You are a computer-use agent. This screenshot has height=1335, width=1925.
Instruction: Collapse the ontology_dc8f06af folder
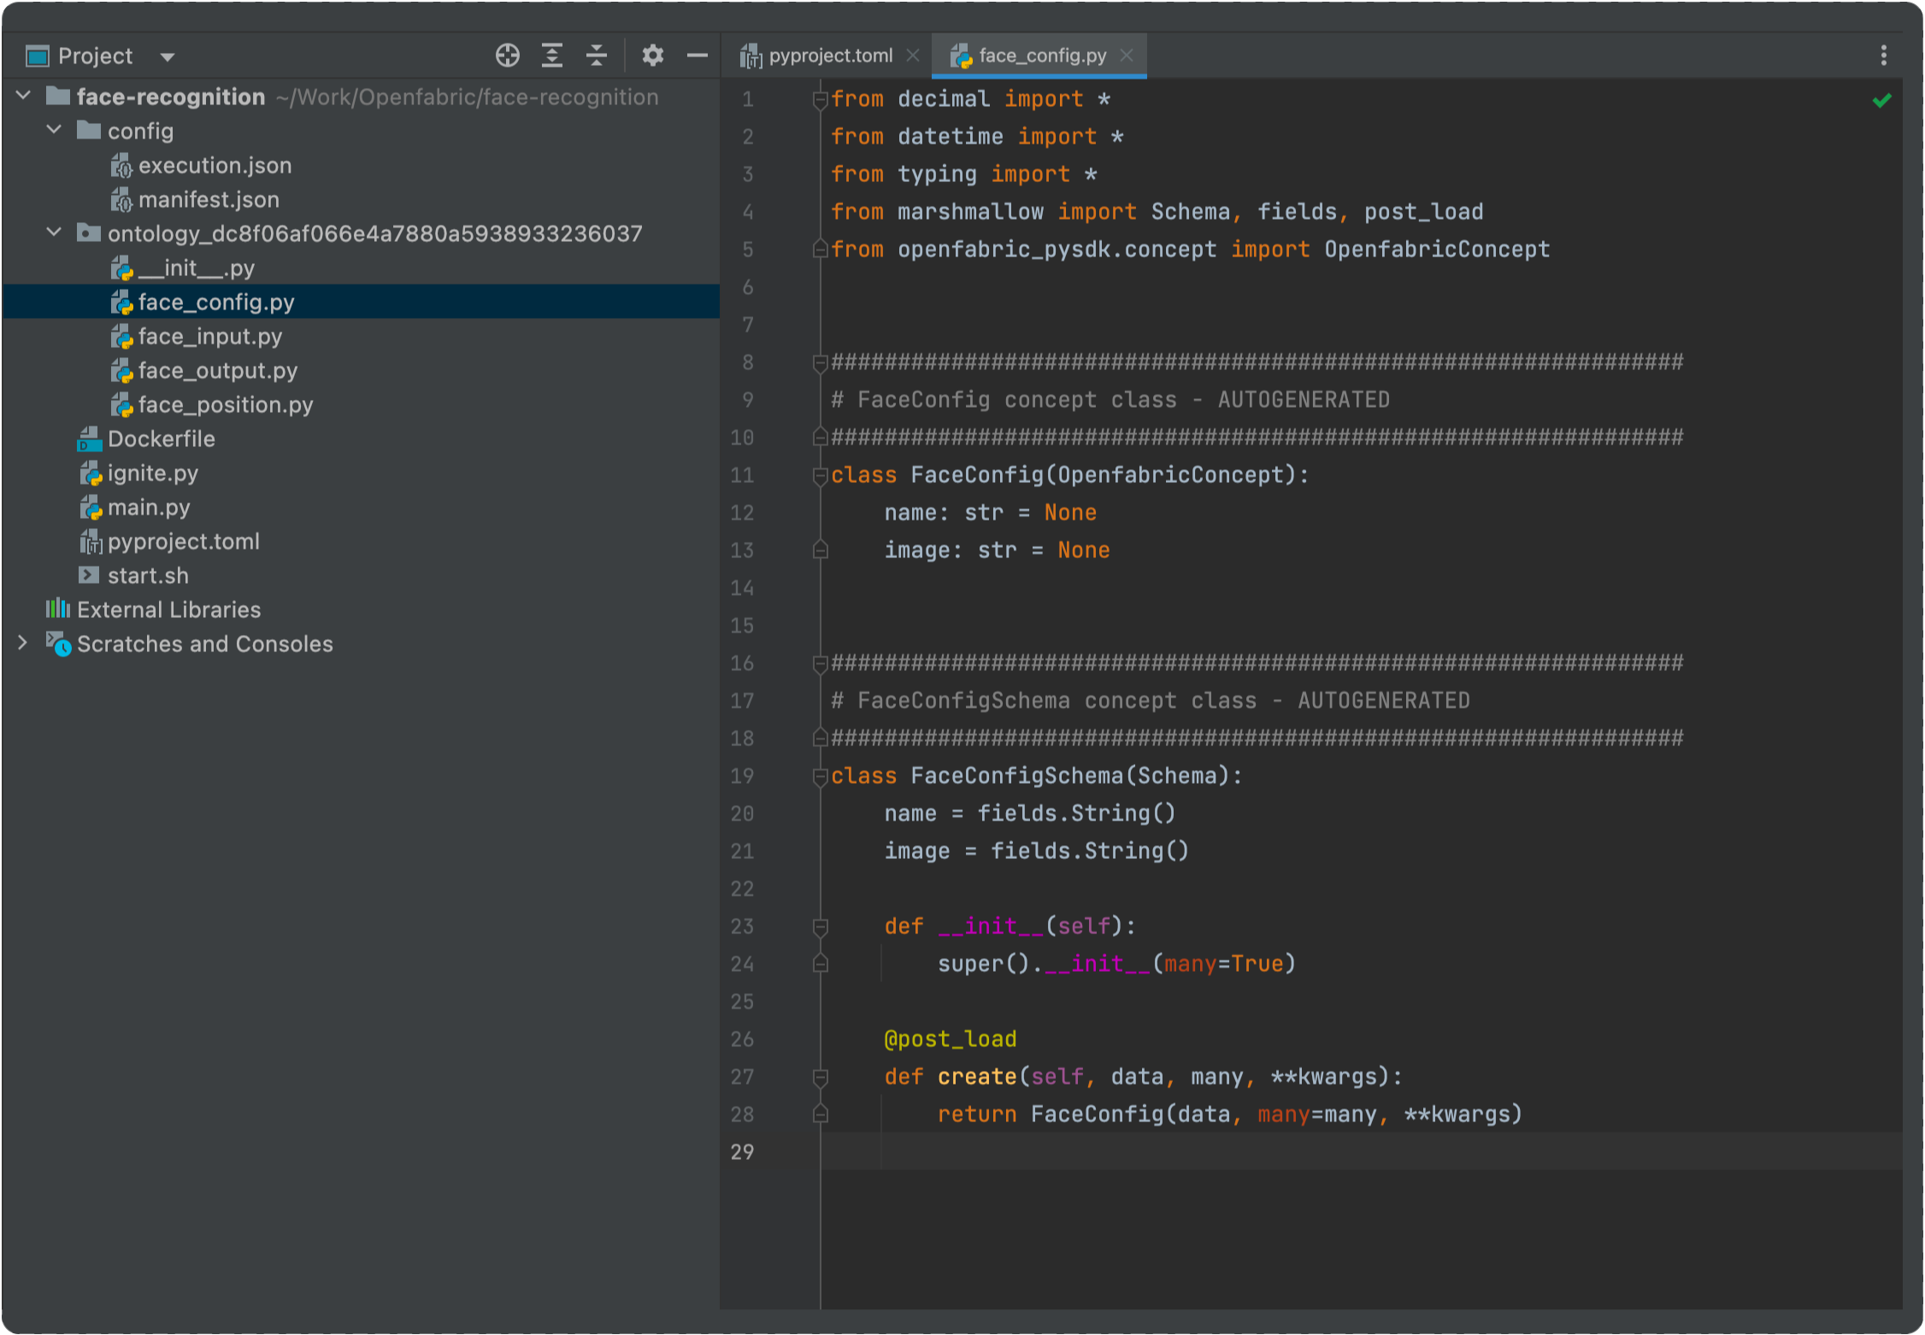pos(55,232)
